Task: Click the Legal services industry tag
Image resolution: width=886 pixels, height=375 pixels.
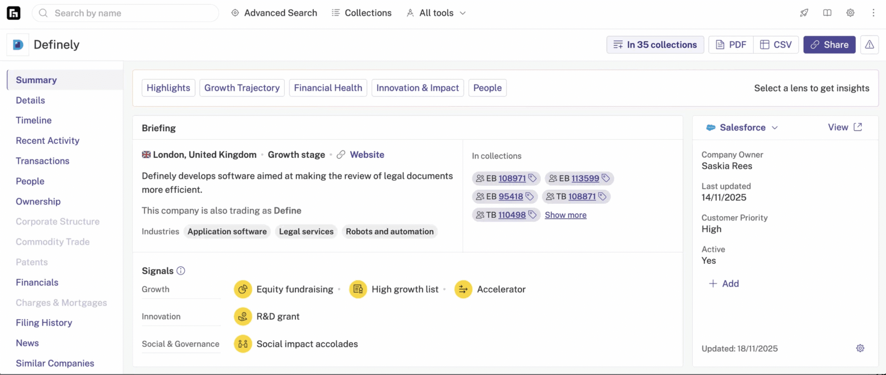Action: coord(306,231)
